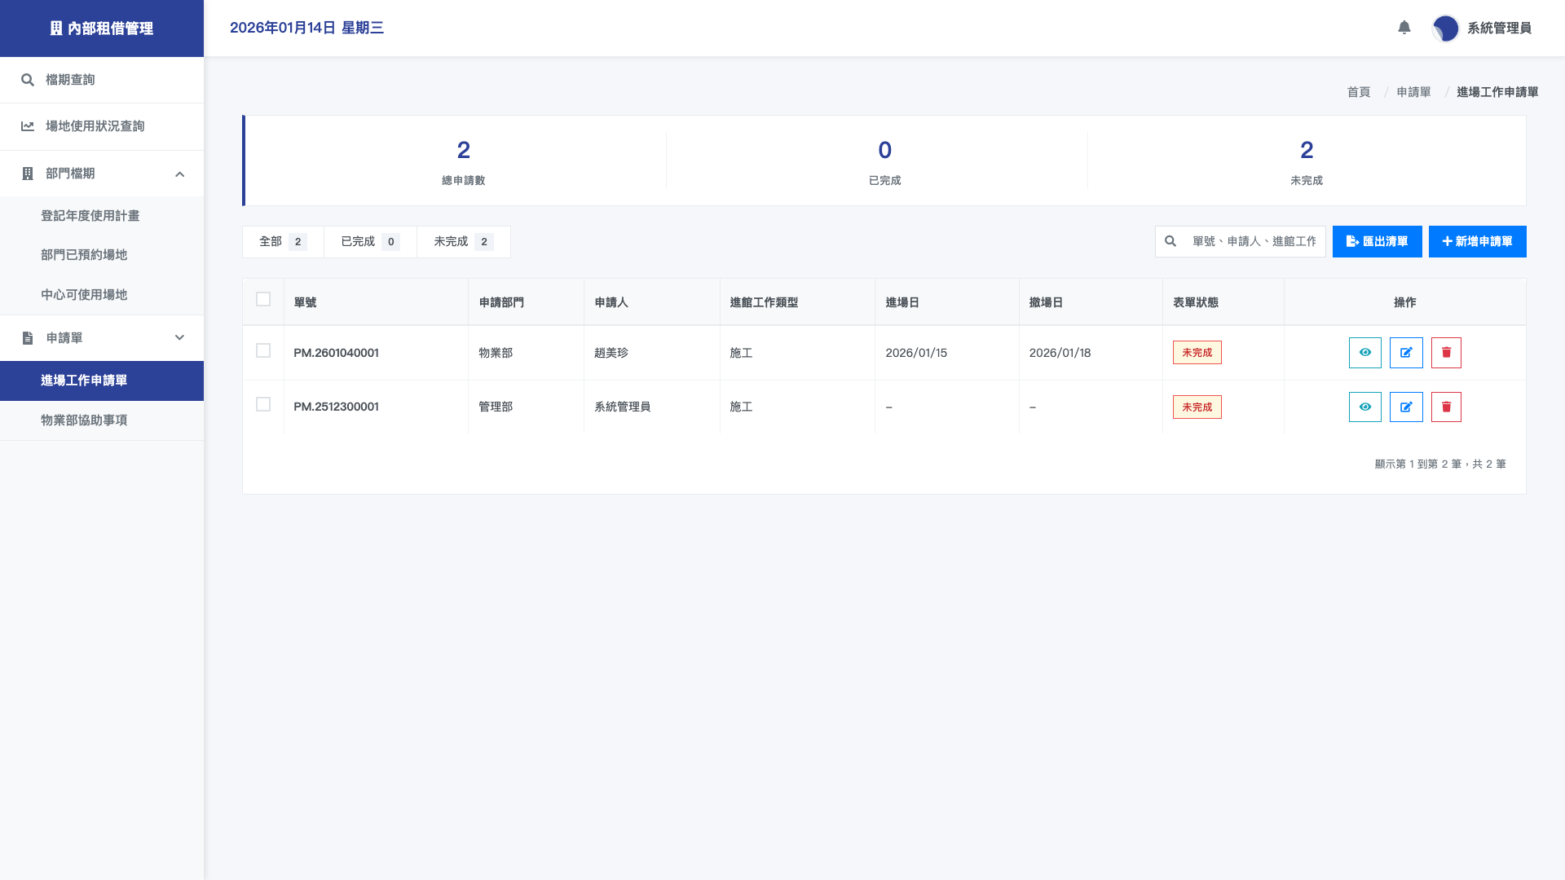Edit request PM.2512300001 with pencil icon
The width and height of the screenshot is (1565, 880).
pyautogui.click(x=1406, y=407)
